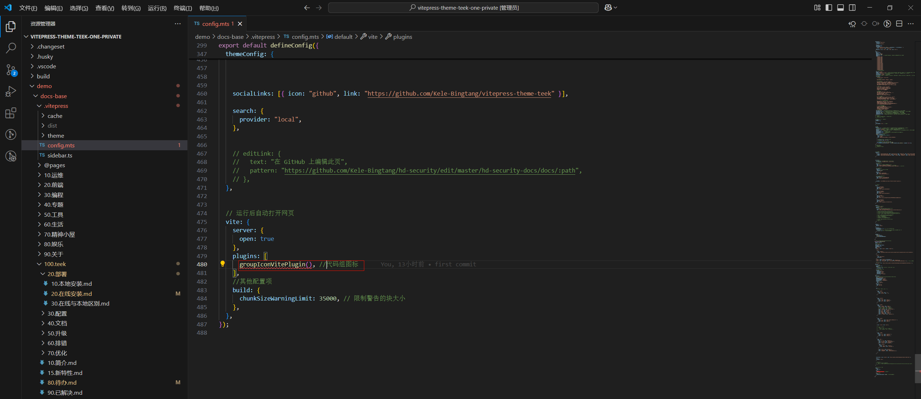Screen dimensions: 921x399
Task: Open the 运行(R) menu
Action: (x=157, y=8)
